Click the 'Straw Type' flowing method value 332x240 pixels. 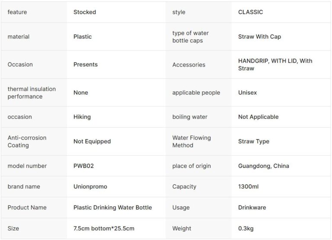pyautogui.click(x=254, y=141)
